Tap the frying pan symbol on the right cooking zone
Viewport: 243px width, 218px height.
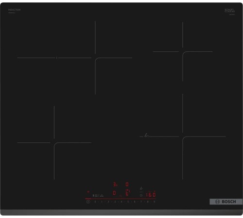tap(146, 135)
